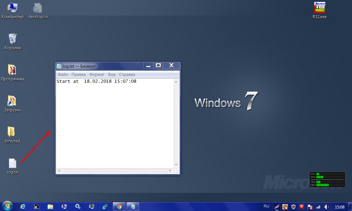Switch to Google Chrome in taskbar
This screenshot has height=211, width=352.
tap(119, 207)
